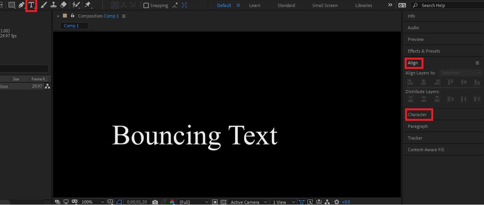Expand the Effects & Presets panel

[424, 51]
